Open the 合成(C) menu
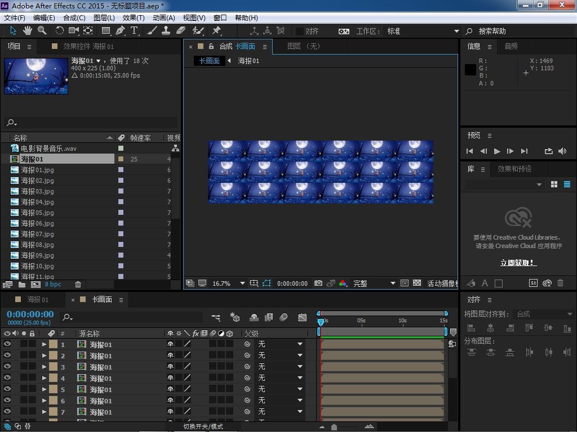 74,17
